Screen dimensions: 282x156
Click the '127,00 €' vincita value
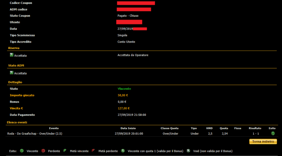(x=124, y=108)
